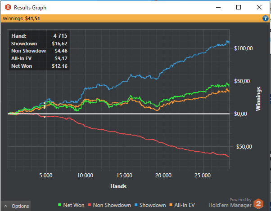Click the vertical Winnings axis title
This screenshot has width=271, height=211.
pos(258,99)
